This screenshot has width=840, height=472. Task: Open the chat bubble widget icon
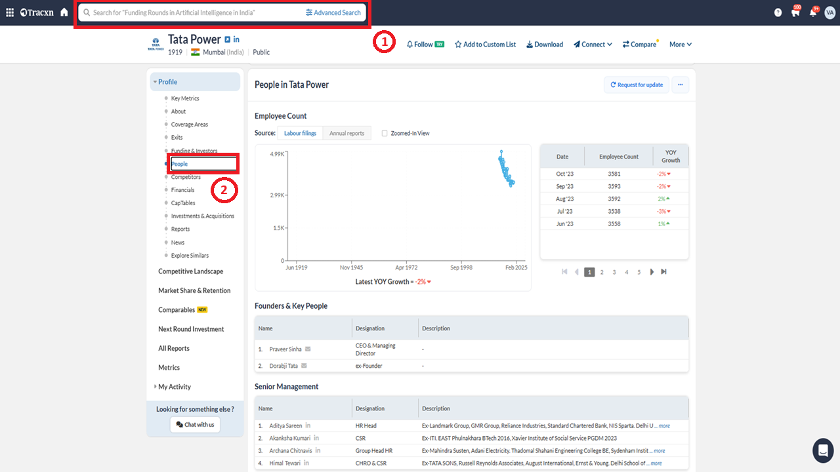click(823, 450)
